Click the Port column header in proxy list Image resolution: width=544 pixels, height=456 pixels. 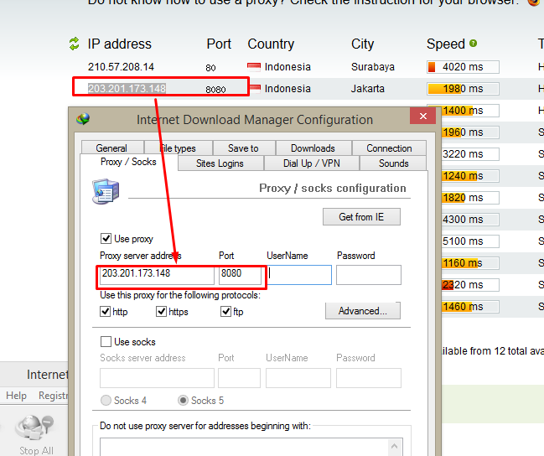click(219, 44)
